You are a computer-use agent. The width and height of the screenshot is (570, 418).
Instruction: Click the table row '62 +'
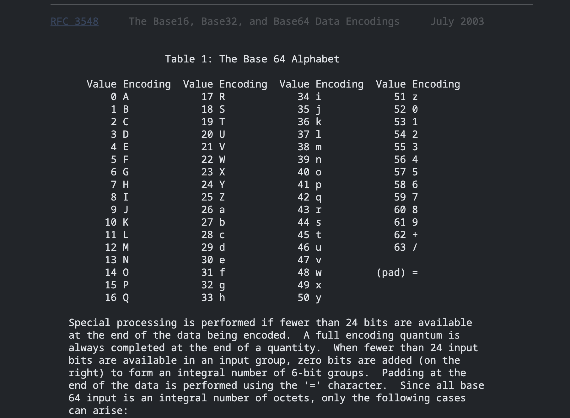coord(406,235)
